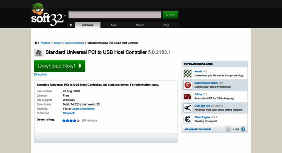Screen dimensions: 282x153
Task: Click 'An excellent IDE for C/C++ language.' text
Action: click(214, 98)
